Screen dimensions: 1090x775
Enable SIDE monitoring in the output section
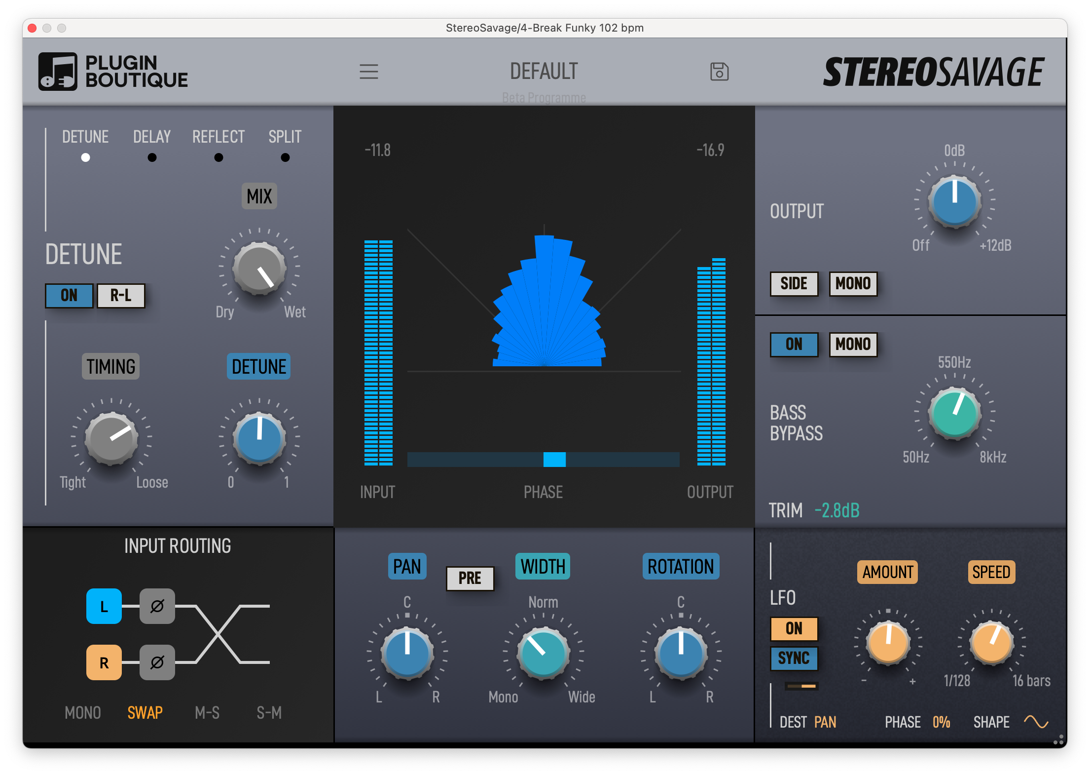(x=794, y=283)
